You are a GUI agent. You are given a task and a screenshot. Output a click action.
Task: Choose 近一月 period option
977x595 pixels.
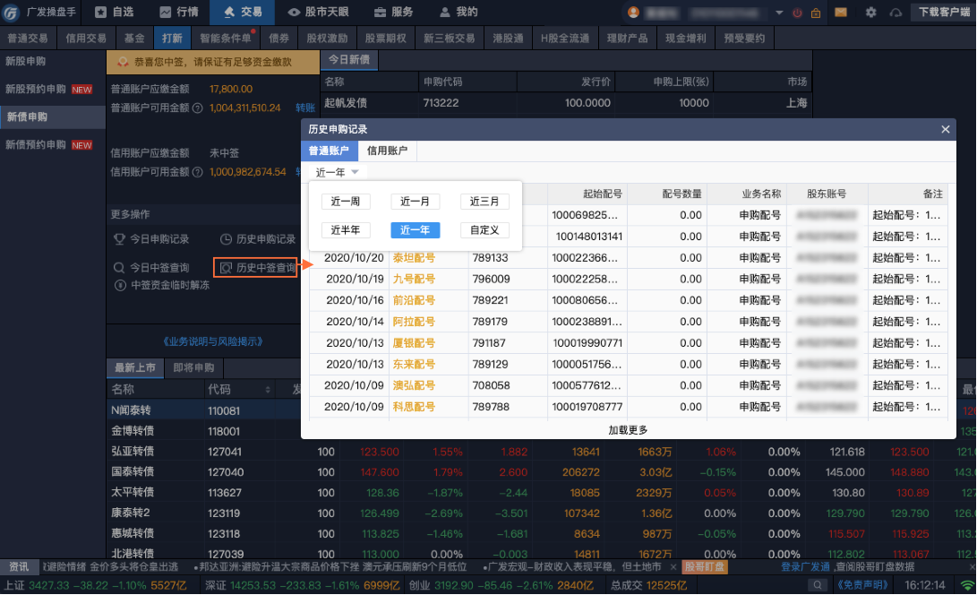click(x=415, y=202)
